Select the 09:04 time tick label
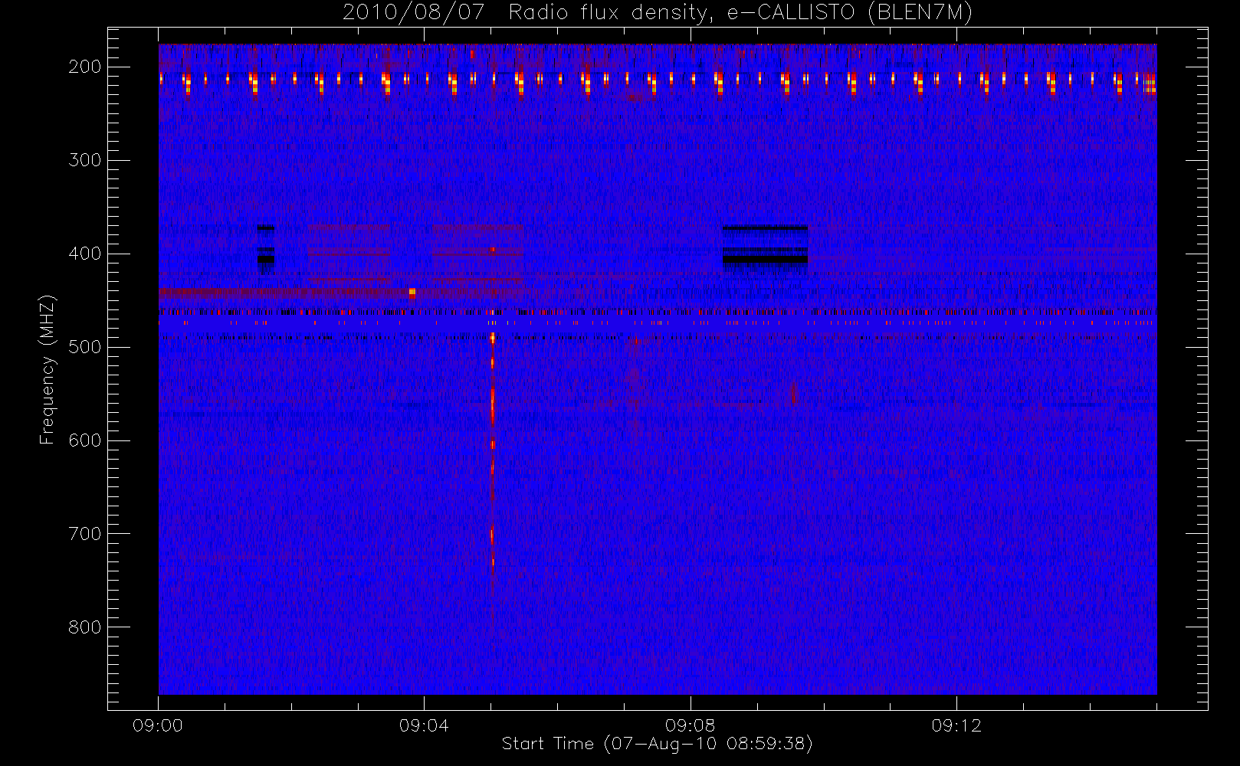 [424, 725]
